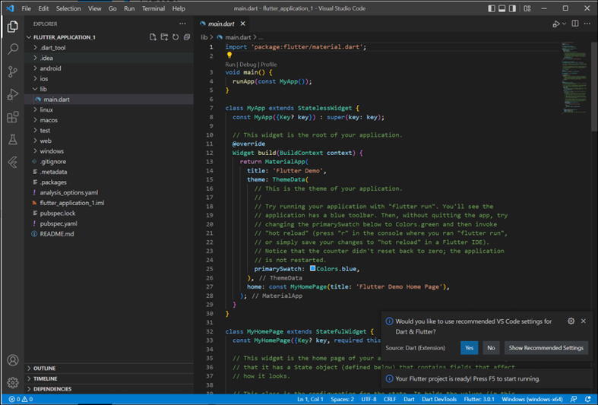Refresh the Explorer file tree

pos(176,36)
